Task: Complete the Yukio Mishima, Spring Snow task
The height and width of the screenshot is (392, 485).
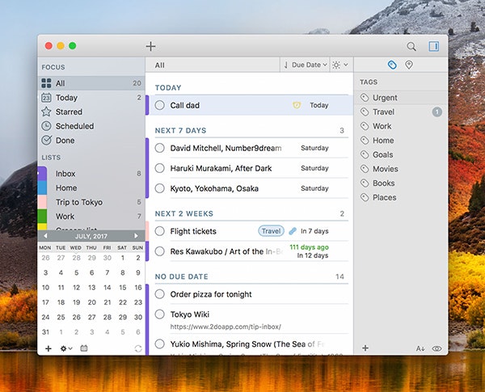Action: point(159,344)
